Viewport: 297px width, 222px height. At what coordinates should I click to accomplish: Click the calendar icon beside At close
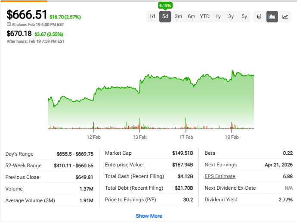click(9, 24)
